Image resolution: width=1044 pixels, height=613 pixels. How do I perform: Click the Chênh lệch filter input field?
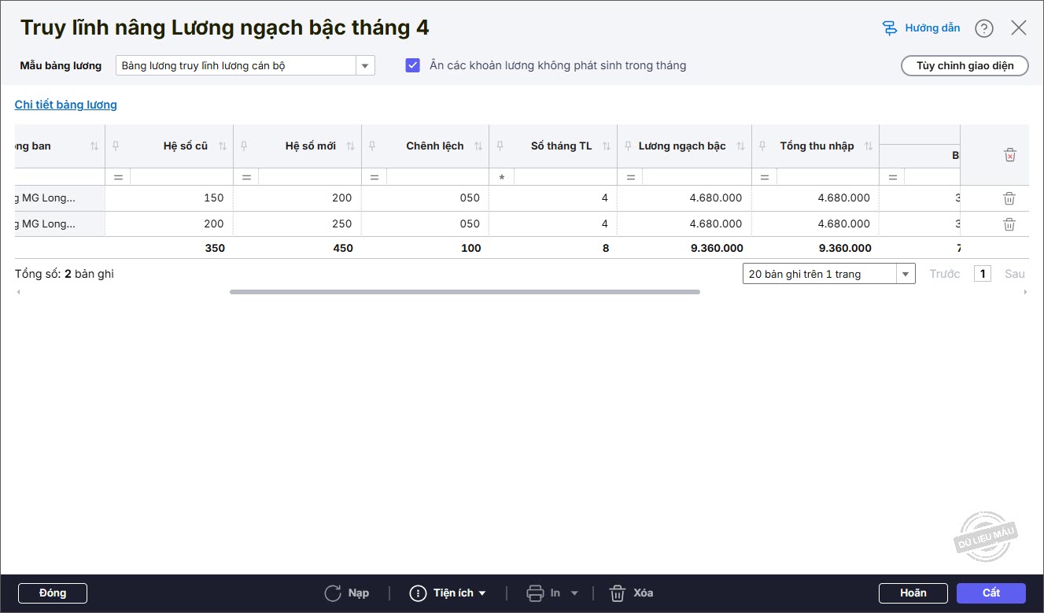tap(437, 178)
